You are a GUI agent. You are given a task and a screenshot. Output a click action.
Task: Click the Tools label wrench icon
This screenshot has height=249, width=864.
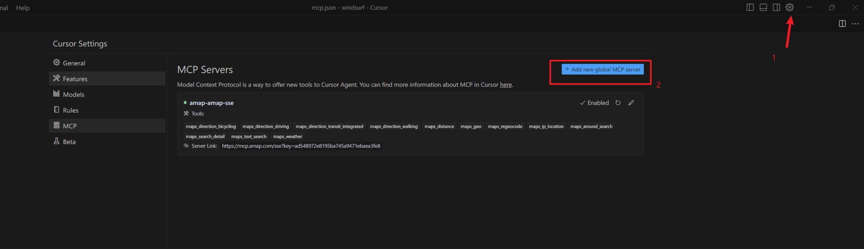(x=186, y=113)
